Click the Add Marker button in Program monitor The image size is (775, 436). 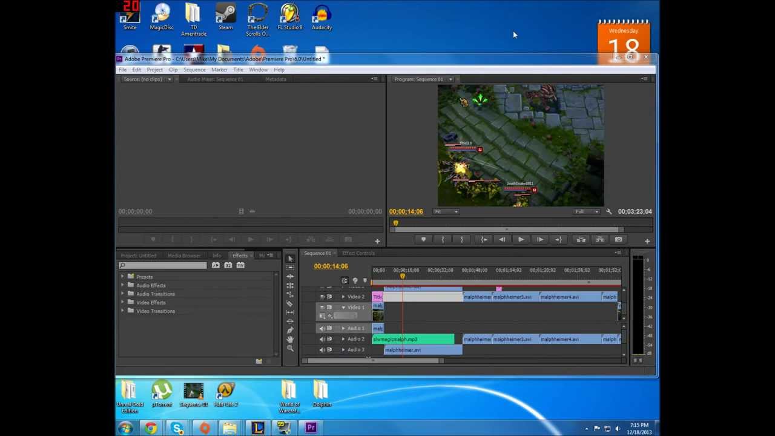(x=423, y=240)
